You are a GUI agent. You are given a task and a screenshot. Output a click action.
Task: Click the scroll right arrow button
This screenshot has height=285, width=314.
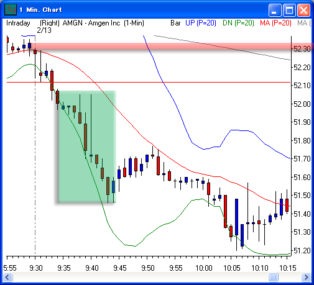click(x=306, y=277)
